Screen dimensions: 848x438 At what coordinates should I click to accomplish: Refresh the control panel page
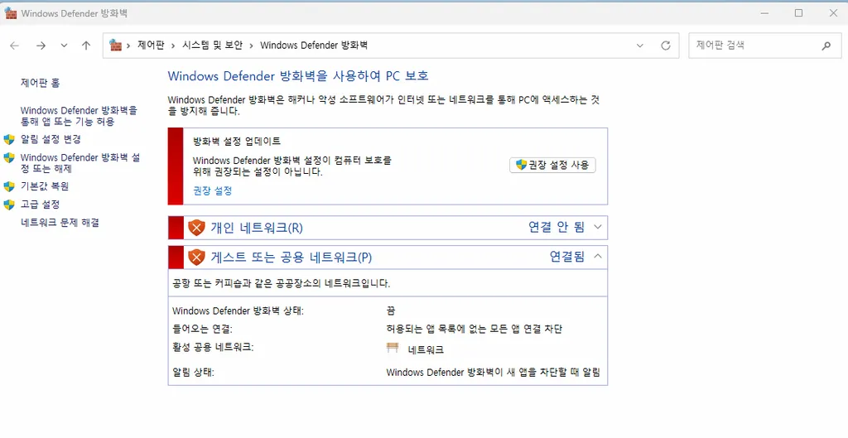[666, 46]
